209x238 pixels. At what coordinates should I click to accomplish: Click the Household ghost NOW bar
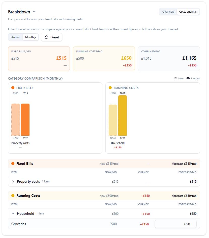[113, 120]
